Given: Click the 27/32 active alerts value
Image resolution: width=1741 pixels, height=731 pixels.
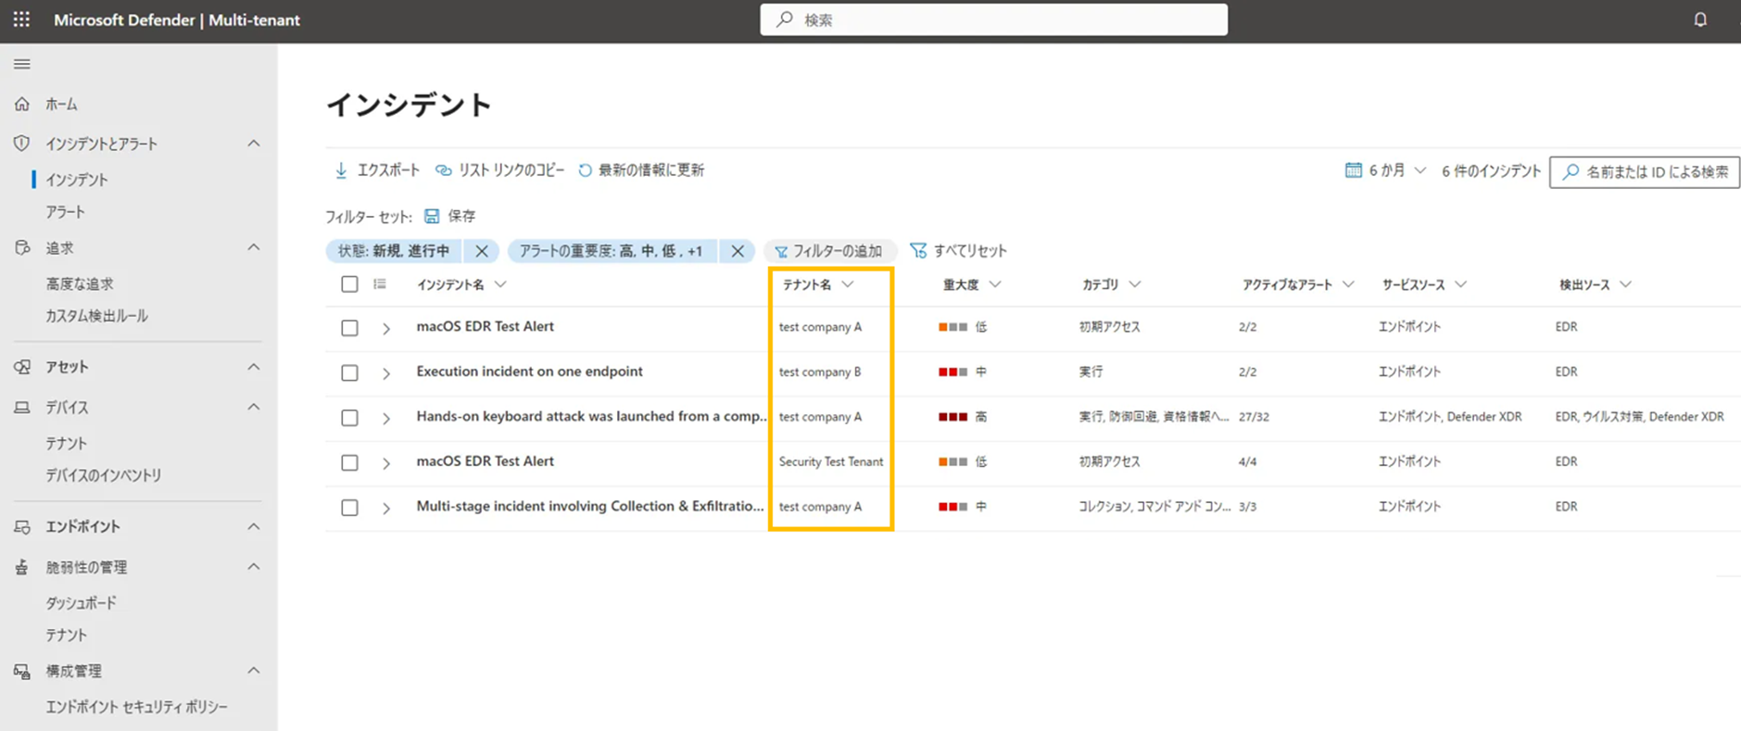Looking at the screenshot, I should pos(1254,417).
